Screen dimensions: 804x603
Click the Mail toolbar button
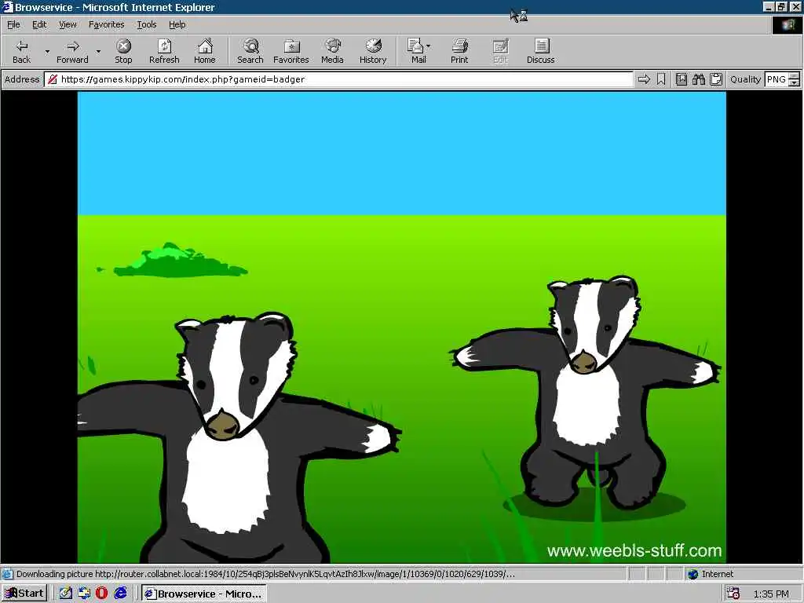click(x=417, y=51)
